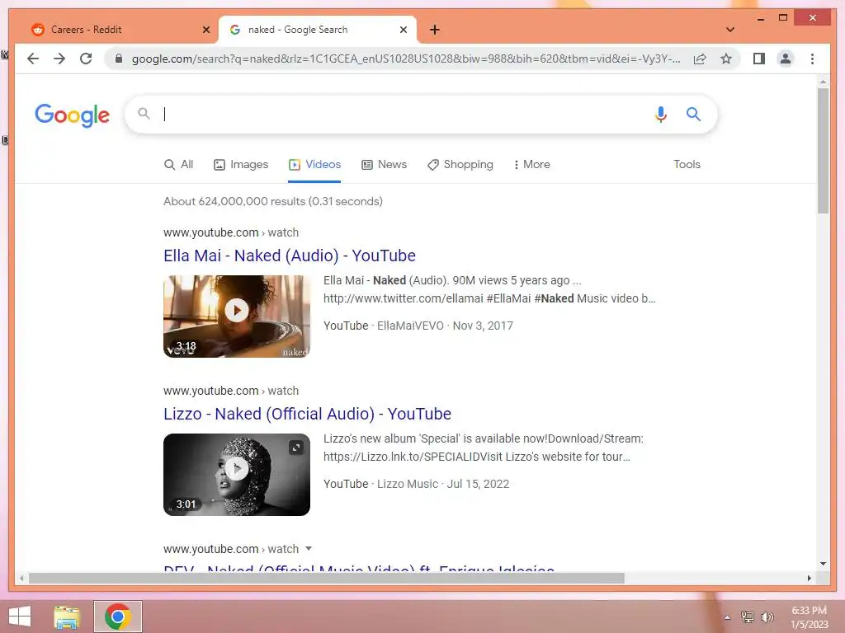The image size is (845, 633).
Task: Open Ella Mai - Naked (Audio) link
Action: pos(290,256)
